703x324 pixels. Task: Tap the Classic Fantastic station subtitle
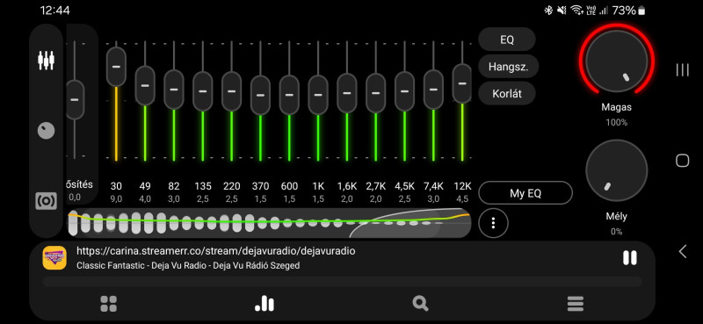[x=188, y=265]
